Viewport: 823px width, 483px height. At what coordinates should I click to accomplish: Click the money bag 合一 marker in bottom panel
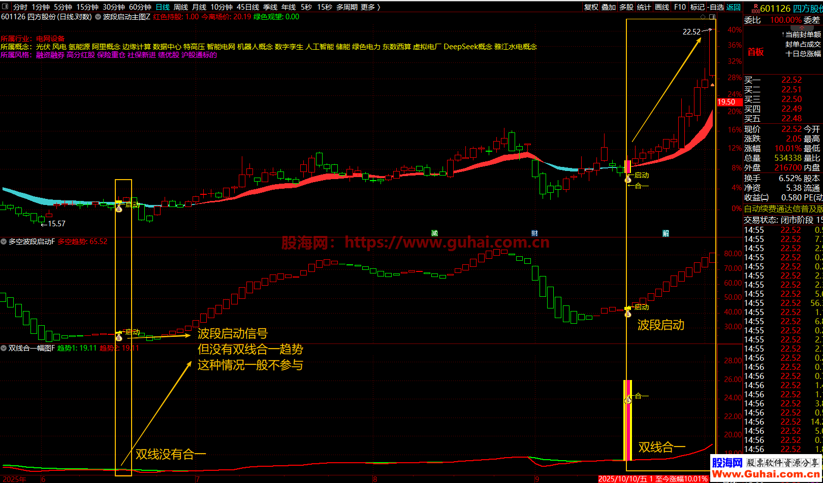click(x=628, y=400)
